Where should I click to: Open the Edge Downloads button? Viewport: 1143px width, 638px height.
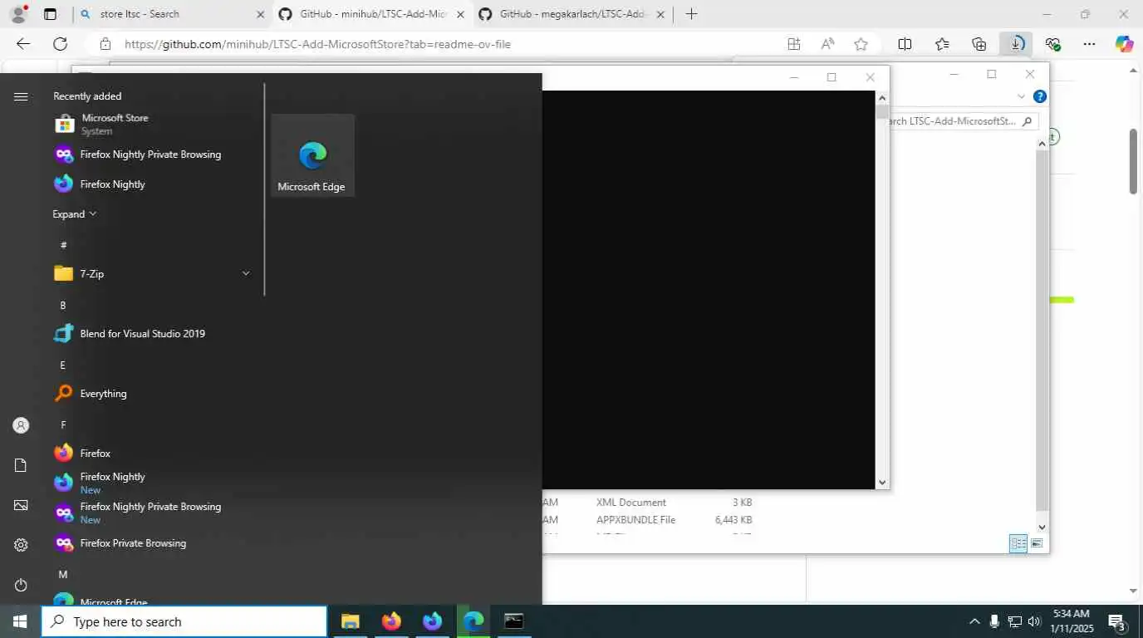coord(1016,44)
